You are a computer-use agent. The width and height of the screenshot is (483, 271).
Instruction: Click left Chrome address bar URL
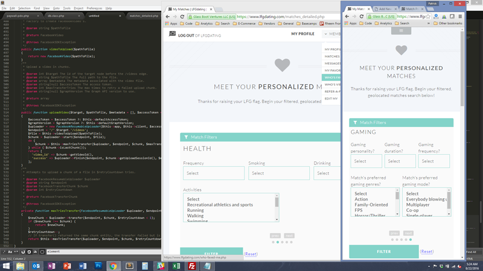click(281, 17)
